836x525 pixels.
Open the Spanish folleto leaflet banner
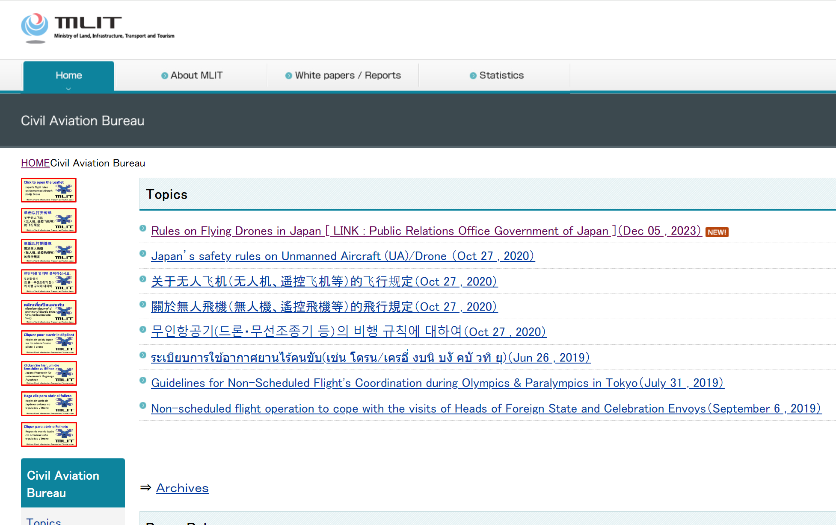[49, 404]
